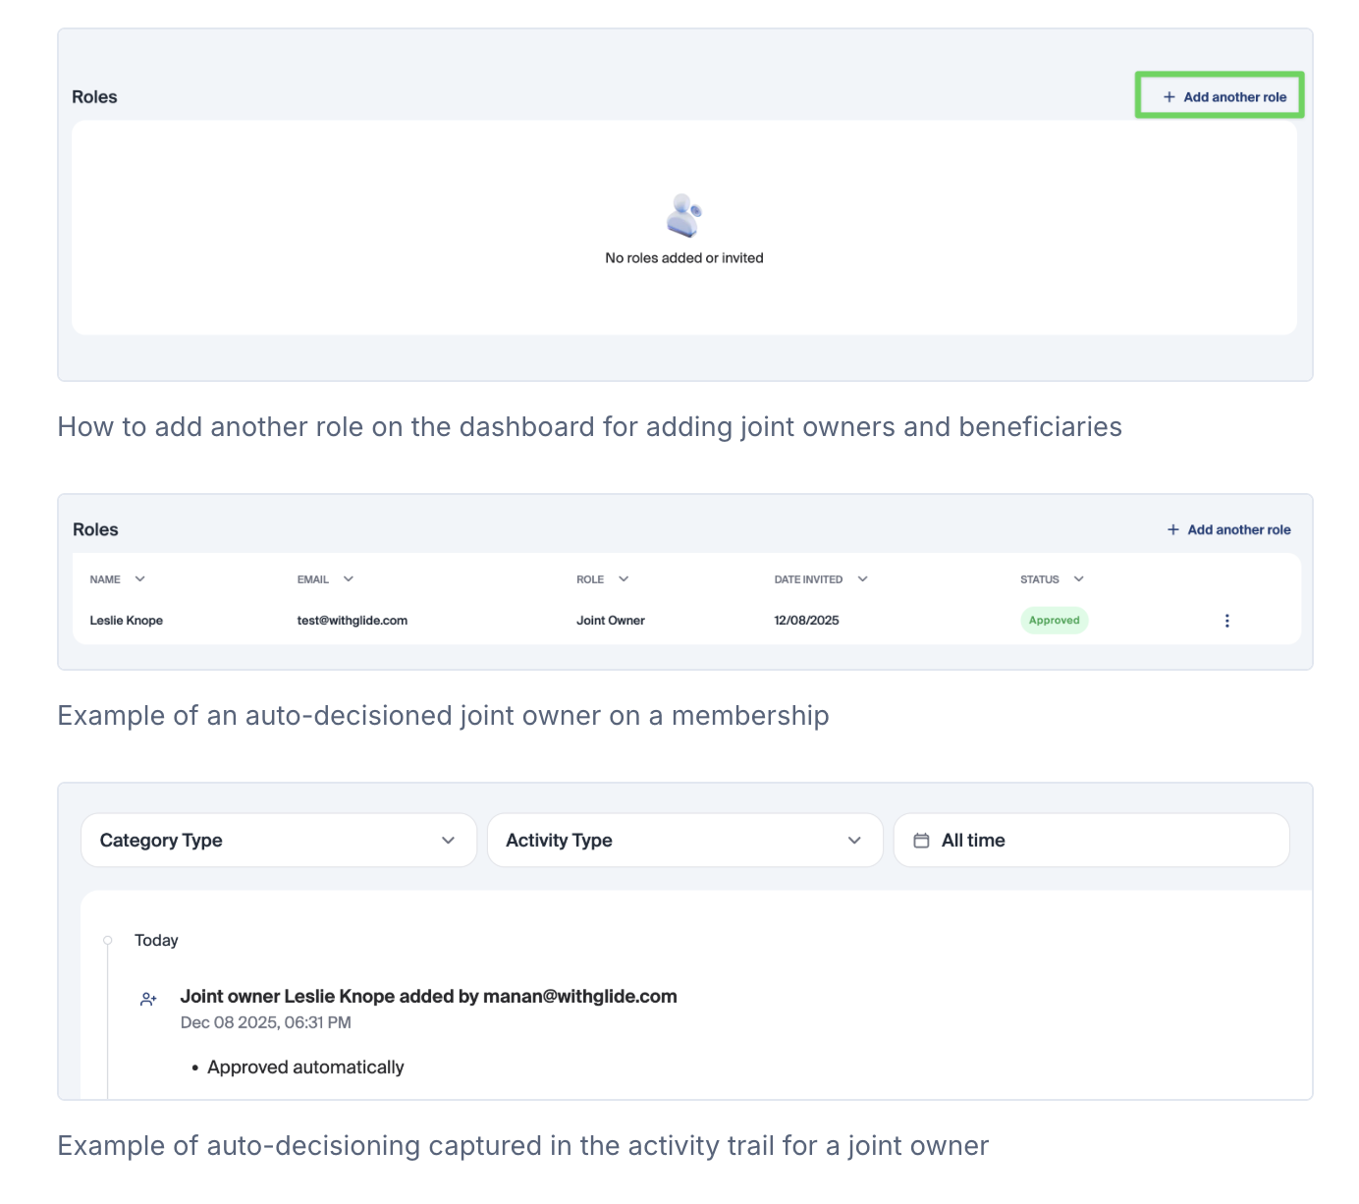This screenshot has width=1359, height=1204.
Task: Click the timeline dot next to Today
Action: pos(108,940)
